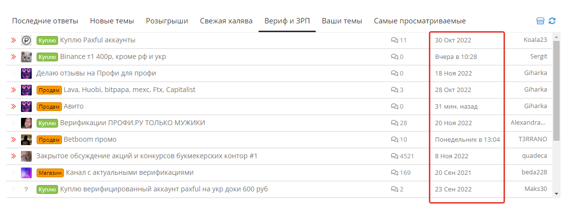Click replies bubble icon showing 4521
565x206 pixels.
395,156
